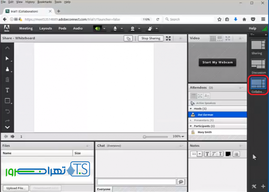Open the Pods menu
Screen dimensions: 269x192
(62, 29)
